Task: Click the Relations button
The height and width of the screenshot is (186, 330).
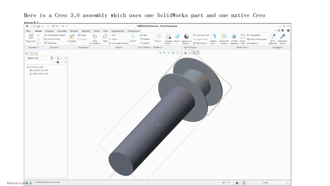Action: (252, 43)
